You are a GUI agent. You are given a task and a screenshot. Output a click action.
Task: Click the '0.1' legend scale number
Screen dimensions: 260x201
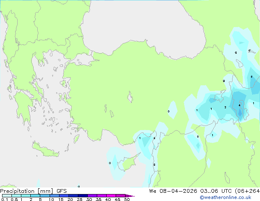click(x=5, y=199)
